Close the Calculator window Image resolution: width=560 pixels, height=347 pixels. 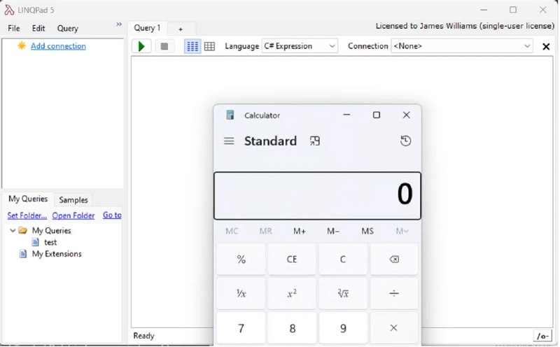tap(406, 115)
